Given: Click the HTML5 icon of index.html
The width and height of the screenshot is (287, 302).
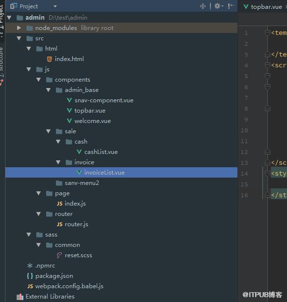Looking at the screenshot, I should tap(50, 59).
